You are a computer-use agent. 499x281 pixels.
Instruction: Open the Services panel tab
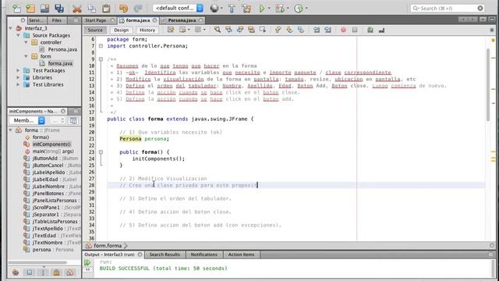(x=36, y=20)
